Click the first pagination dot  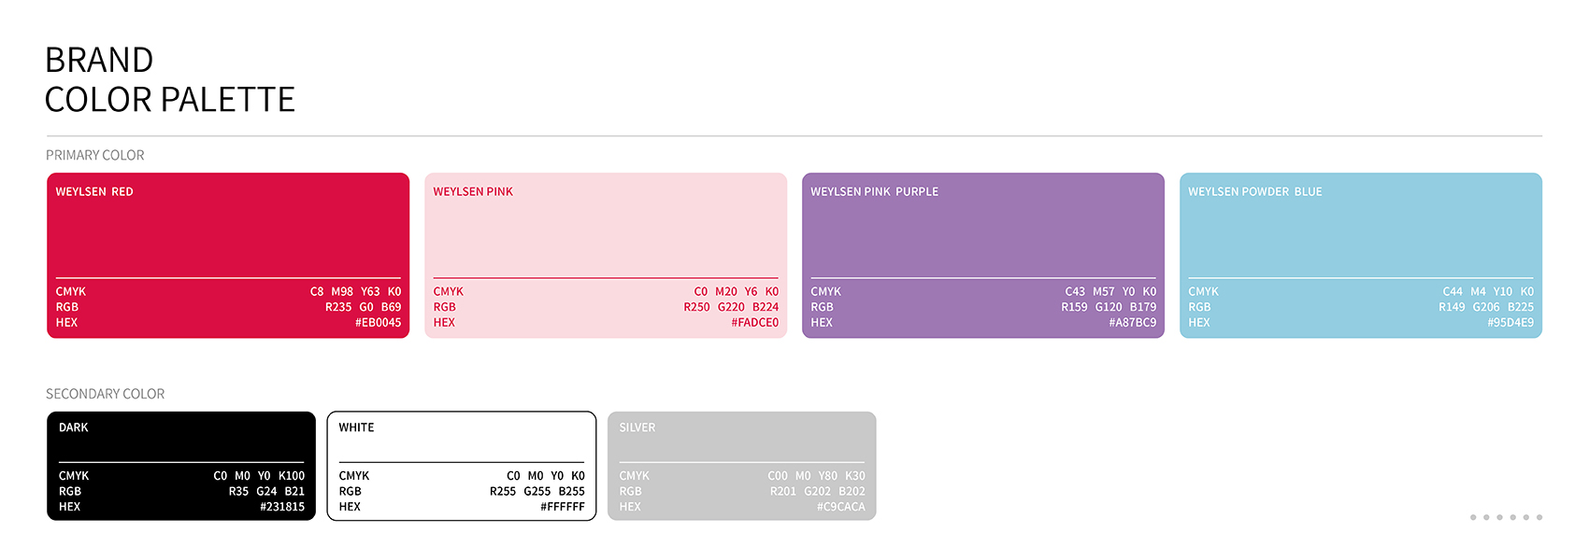(x=1473, y=517)
